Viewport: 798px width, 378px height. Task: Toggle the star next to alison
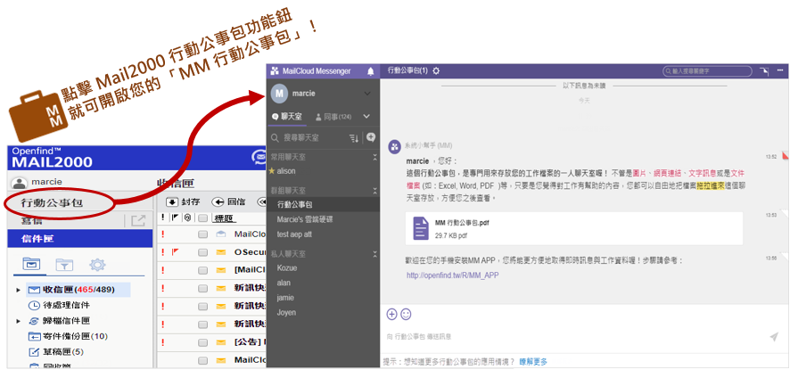(x=272, y=171)
